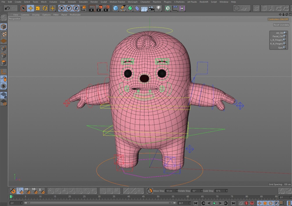Select Facial_Ctrl in the viewport HUD

click(278, 37)
